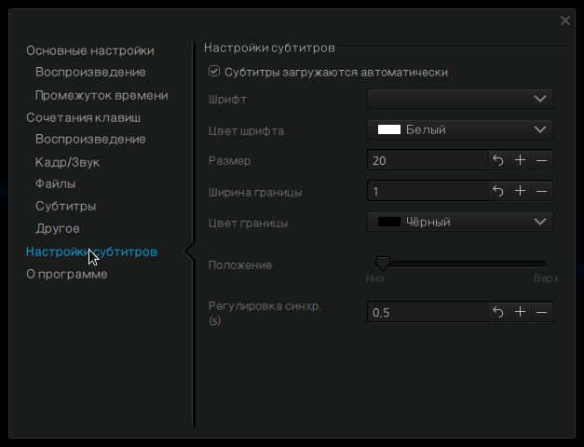Viewport: 584px width, 447px height.
Task: Decrease Регулировка синхр. with minus button
Action: click(x=541, y=312)
